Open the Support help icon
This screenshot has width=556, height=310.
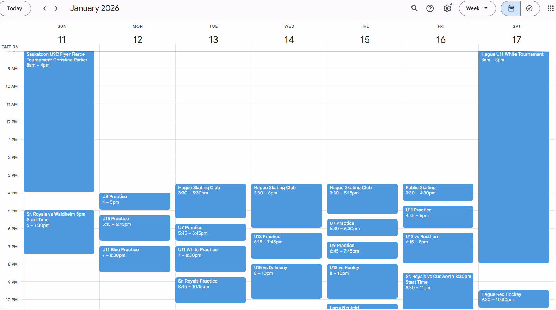click(x=430, y=8)
